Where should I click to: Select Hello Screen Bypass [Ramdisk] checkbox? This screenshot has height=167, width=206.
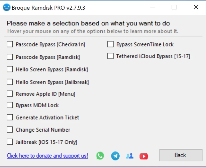coord(10,69)
